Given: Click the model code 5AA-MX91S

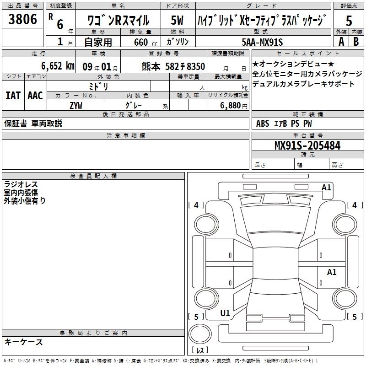Looking at the screenshot, I should (262, 42).
